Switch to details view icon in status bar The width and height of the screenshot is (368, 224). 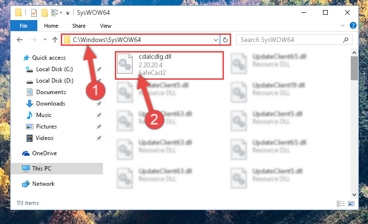tap(341, 203)
